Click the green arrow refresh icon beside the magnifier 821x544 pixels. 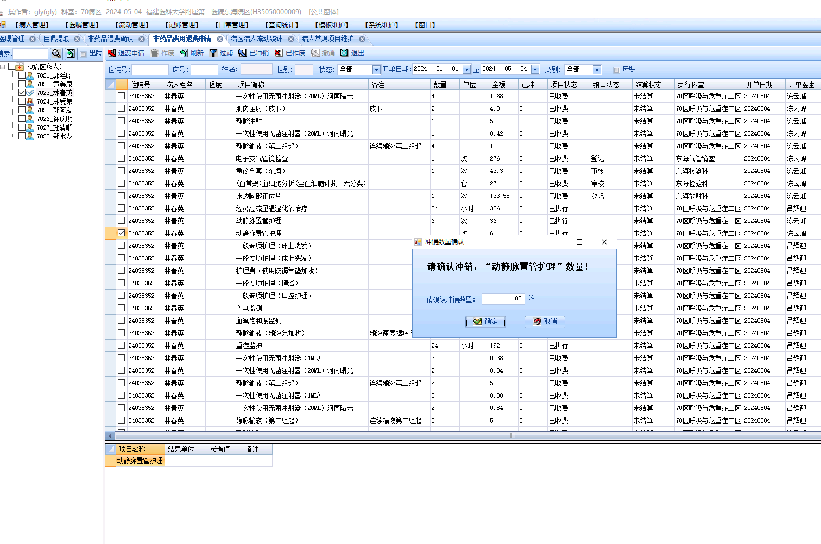[71, 54]
